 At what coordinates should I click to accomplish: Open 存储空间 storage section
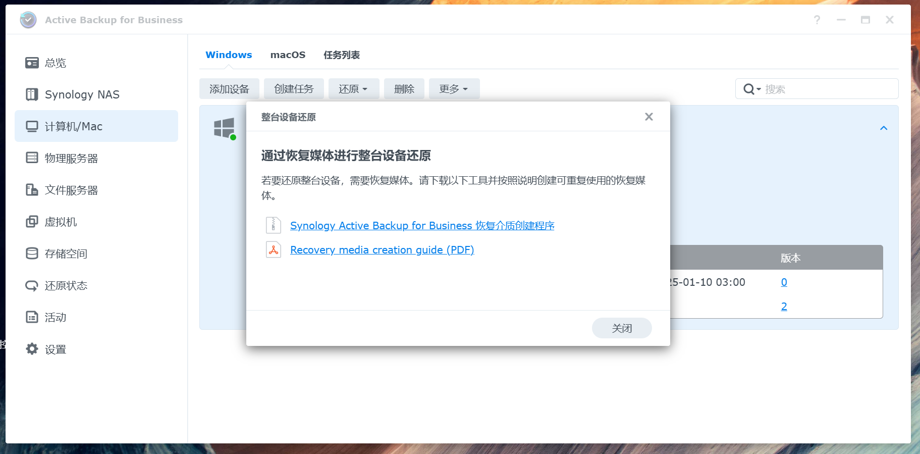(x=96, y=254)
